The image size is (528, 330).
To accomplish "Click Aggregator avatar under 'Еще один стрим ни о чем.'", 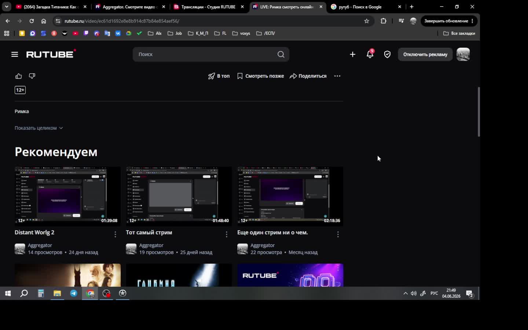I will 243,249.
